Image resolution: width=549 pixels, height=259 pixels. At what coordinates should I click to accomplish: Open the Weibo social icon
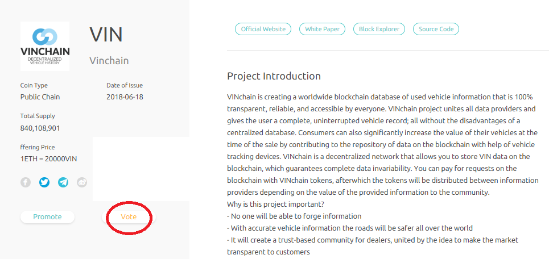pos(82,182)
